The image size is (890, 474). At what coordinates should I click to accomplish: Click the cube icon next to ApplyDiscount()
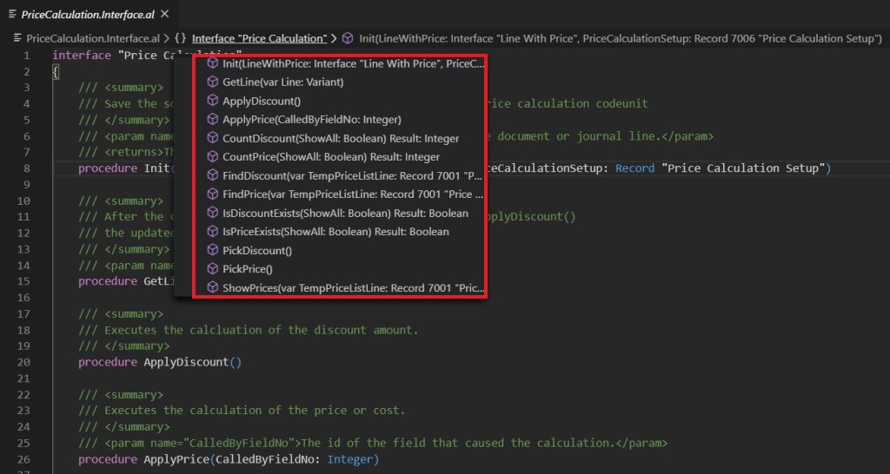click(x=212, y=101)
